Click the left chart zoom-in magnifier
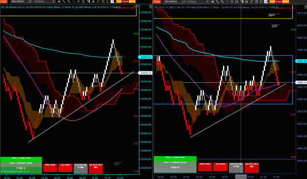 tap(69, 1)
